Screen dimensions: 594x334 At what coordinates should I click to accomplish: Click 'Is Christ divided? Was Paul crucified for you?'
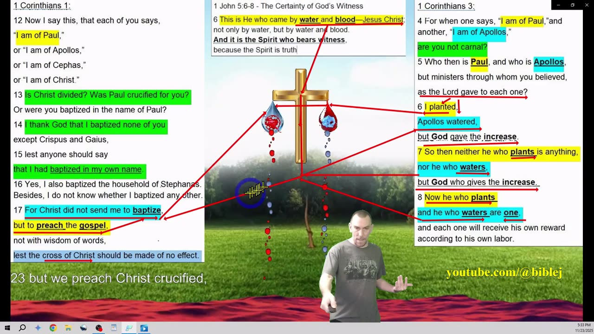pos(107,95)
